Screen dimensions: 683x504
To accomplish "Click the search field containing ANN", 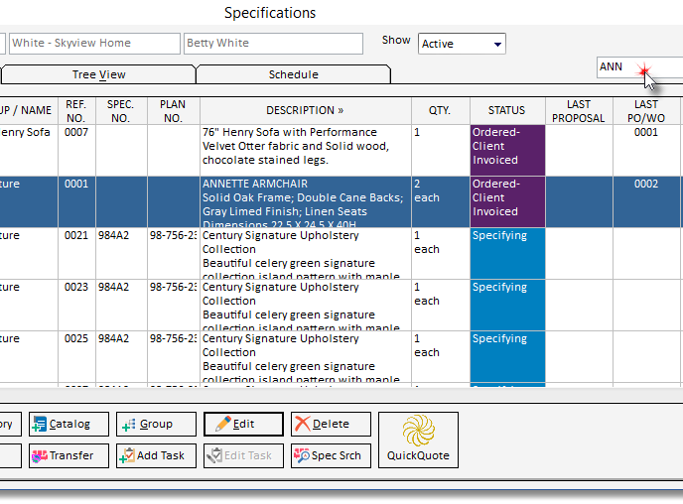I will click(635, 67).
